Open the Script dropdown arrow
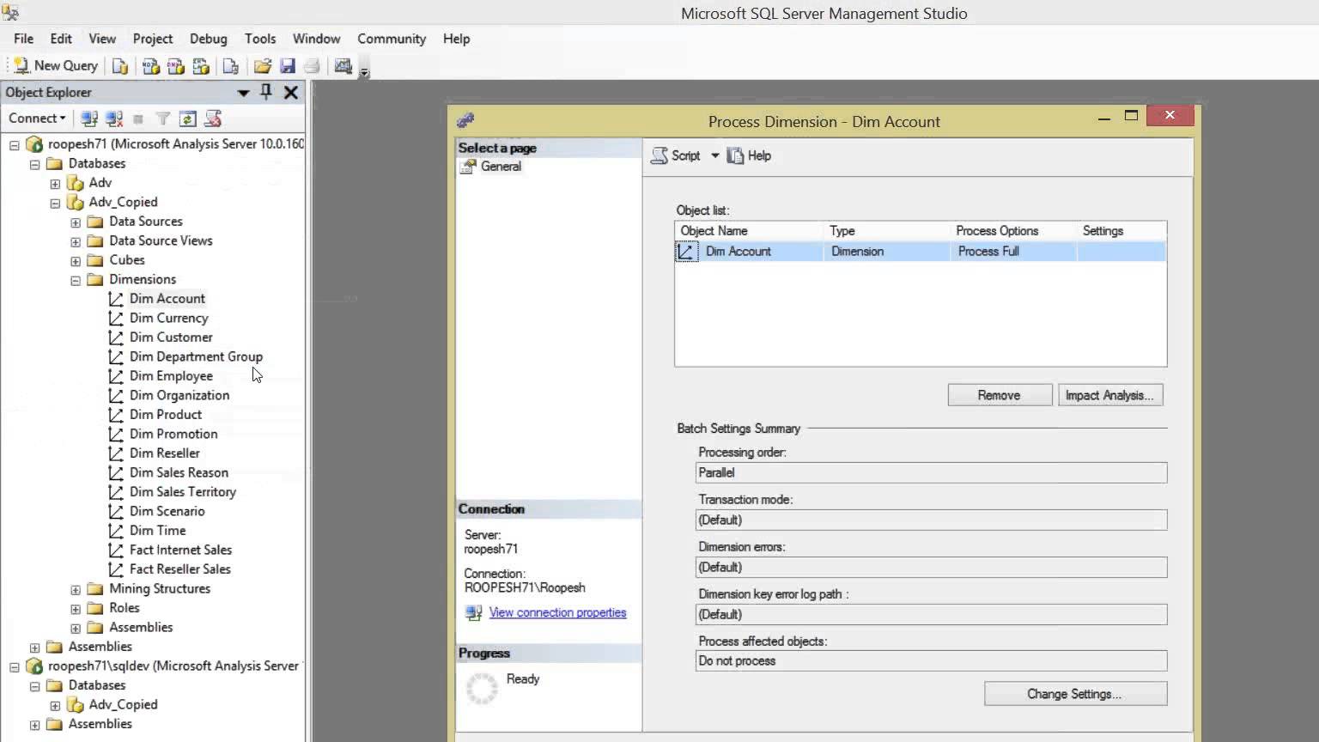 click(714, 155)
